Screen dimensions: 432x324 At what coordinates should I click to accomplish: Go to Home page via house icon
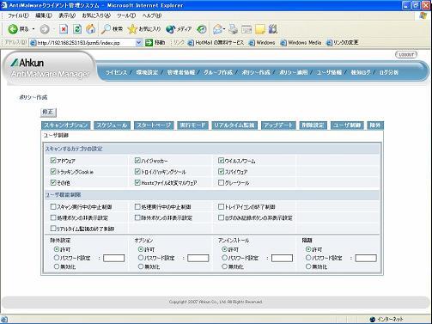pos(91,29)
